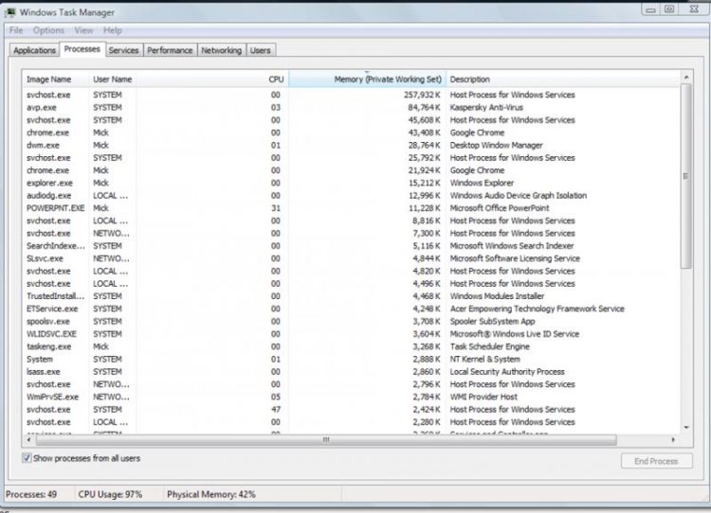Image resolution: width=711 pixels, height=513 pixels.
Task: Toggle Show processes from all users checkbox
Action: (x=27, y=458)
